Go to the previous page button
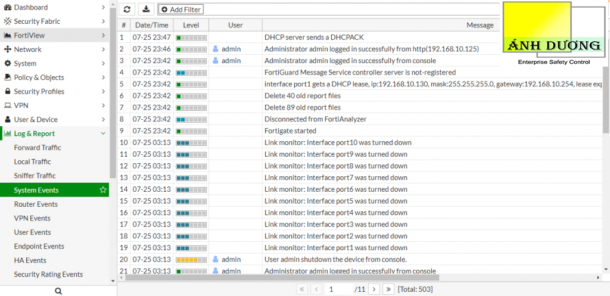The image size is (610, 296). click(316, 289)
